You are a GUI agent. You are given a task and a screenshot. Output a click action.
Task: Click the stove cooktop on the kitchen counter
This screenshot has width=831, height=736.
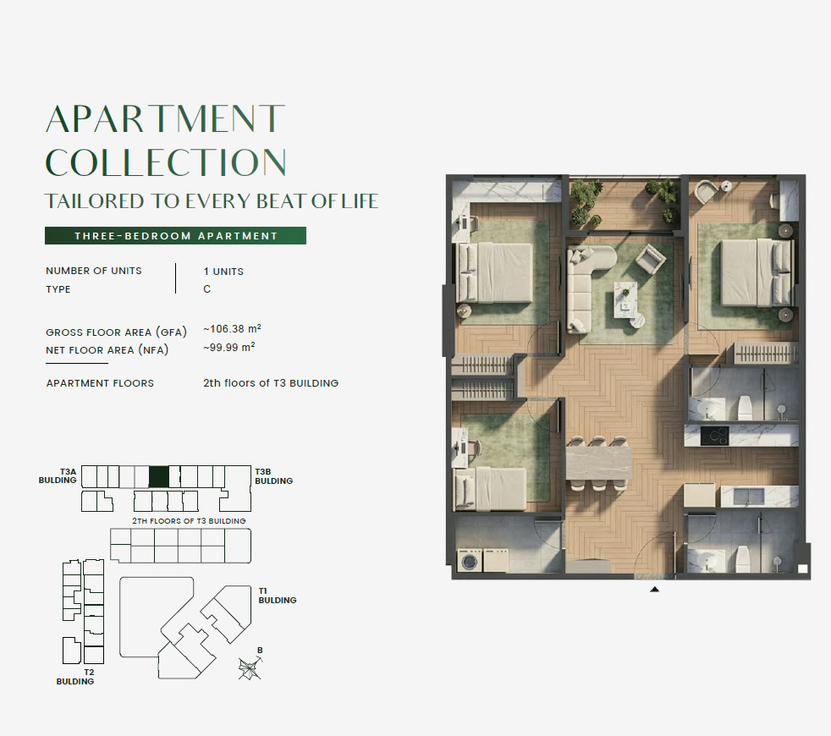[714, 436]
